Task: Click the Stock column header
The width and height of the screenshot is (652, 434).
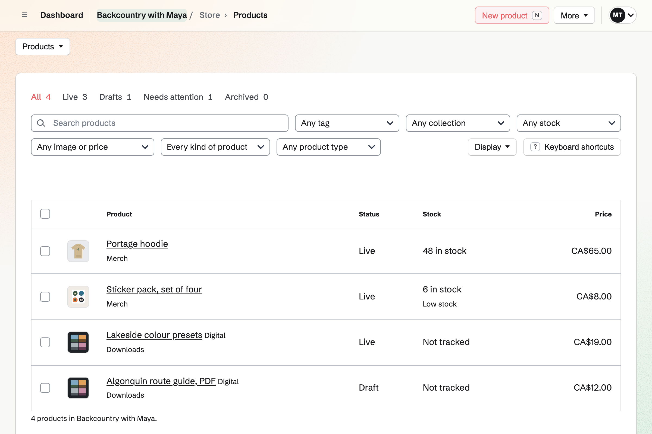Action: pos(432,214)
